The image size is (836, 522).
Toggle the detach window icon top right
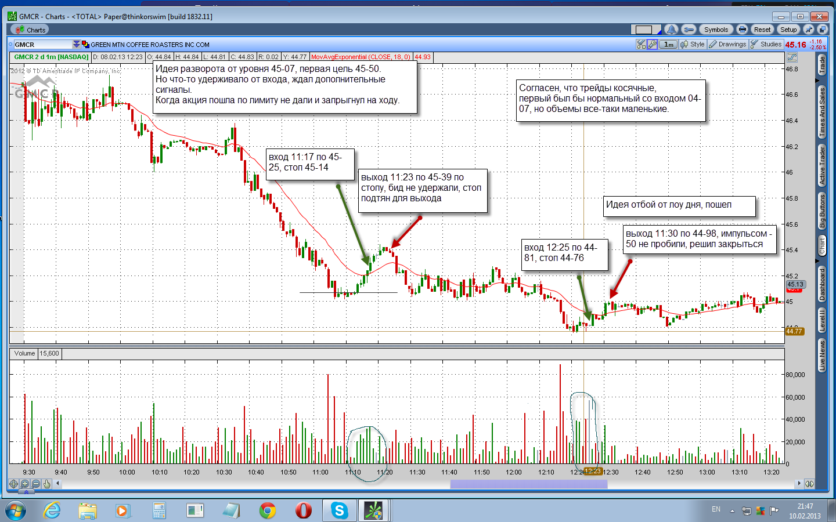point(822,30)
